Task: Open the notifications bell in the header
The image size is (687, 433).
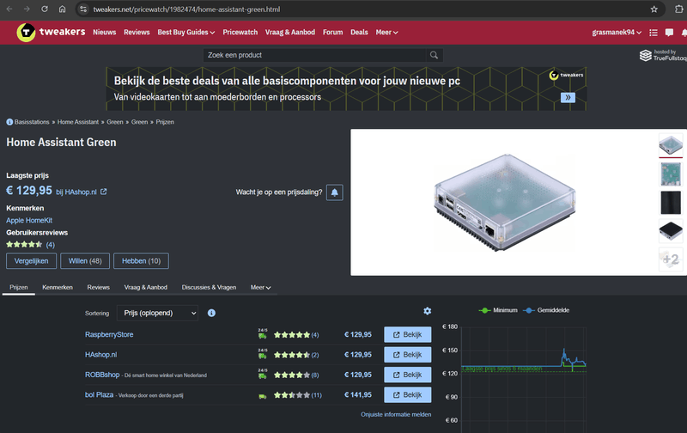Action: pyautogui.click(x=684, y=33)
